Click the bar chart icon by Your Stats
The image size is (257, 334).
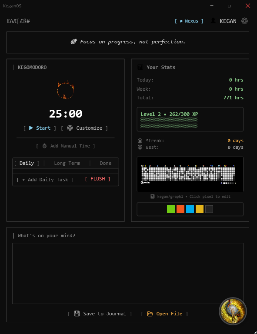(x=140, y=67)
